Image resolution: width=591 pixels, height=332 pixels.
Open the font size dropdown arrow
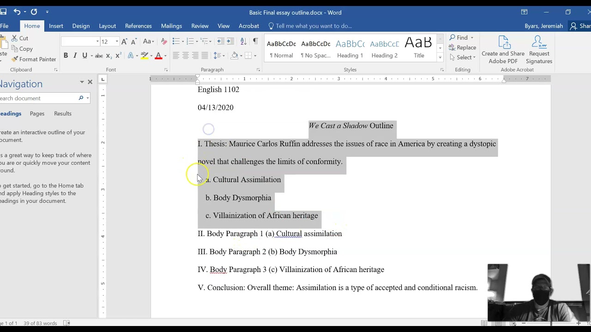[x=117, y=41]
